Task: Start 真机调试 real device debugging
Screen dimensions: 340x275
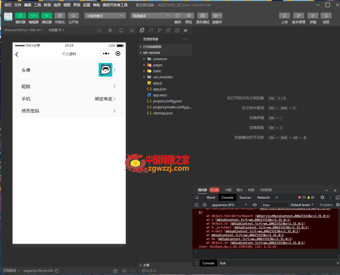Action: 203,16
